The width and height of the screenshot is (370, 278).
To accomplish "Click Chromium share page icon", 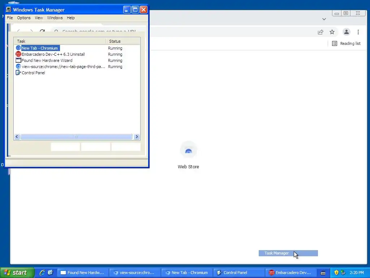I will pyautogui.click(x=320, y=32).
